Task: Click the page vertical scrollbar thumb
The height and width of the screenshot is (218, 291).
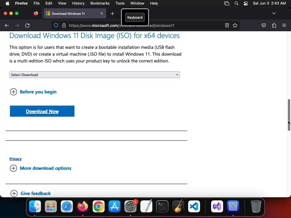Action: [x=289, y=115]
